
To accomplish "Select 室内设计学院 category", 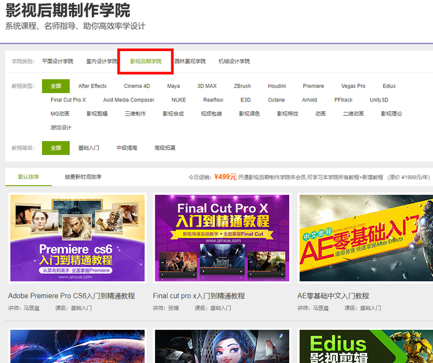I will [102, 61].
